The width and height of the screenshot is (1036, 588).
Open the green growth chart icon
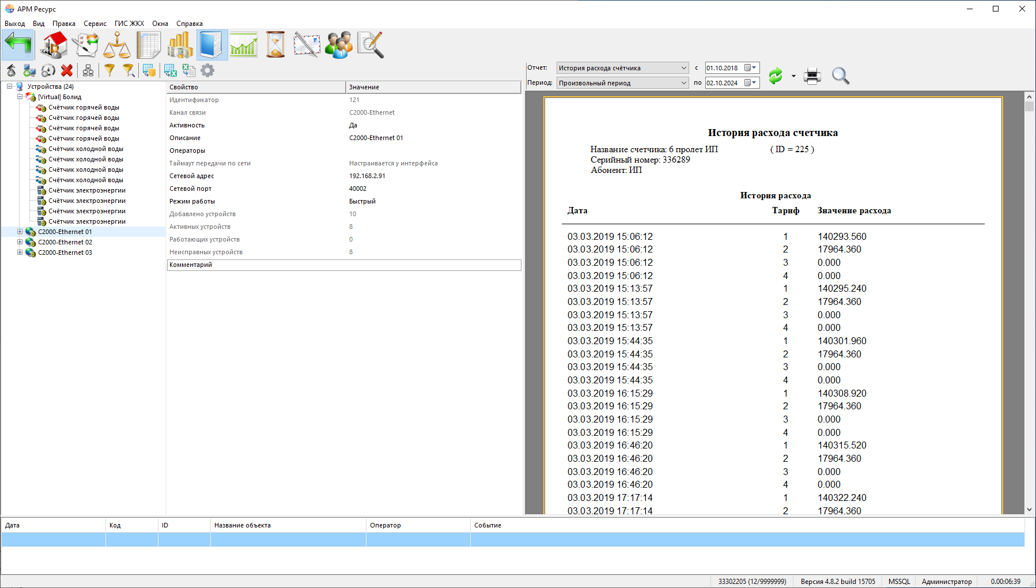244,45
